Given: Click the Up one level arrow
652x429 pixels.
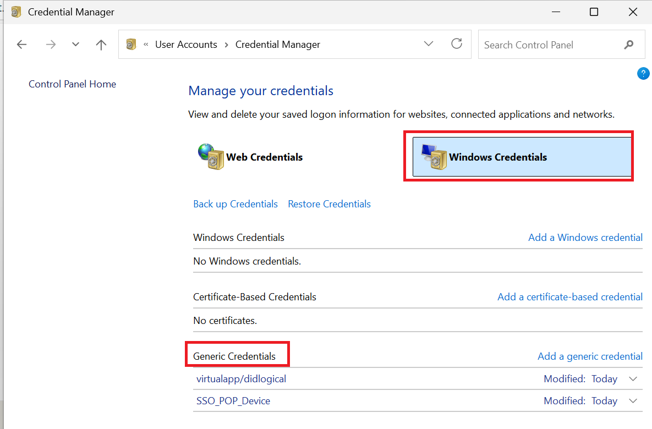Looking at the screenshot, I should tap(101, 44).
